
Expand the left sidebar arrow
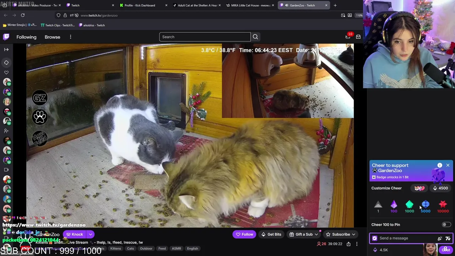[6, 49]
